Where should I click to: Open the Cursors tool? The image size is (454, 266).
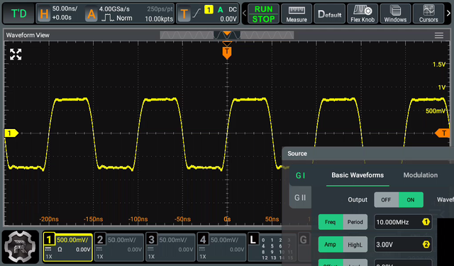click(x=428, y=13)
